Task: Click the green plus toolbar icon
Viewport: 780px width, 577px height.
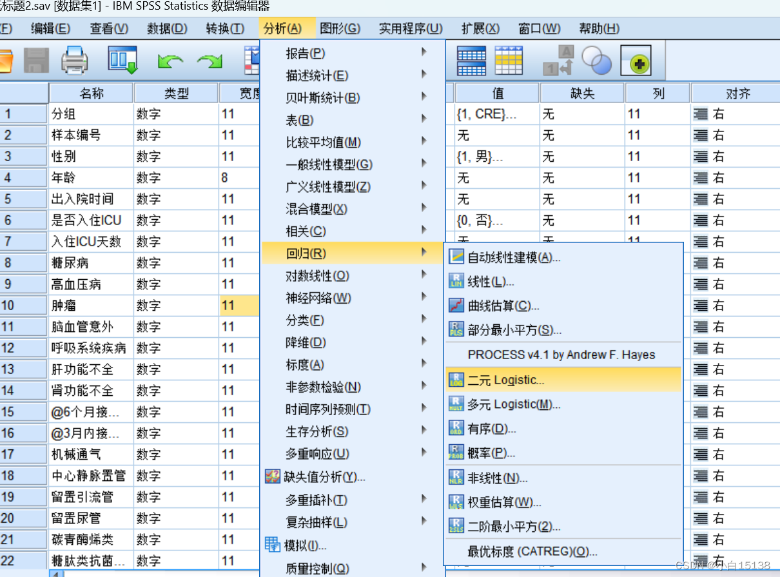Action: pos(636,61)
